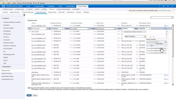This screenshot has height=99, width=176.
Task: Select Firewall Condition in the sidebar
Action: (9, 28)
